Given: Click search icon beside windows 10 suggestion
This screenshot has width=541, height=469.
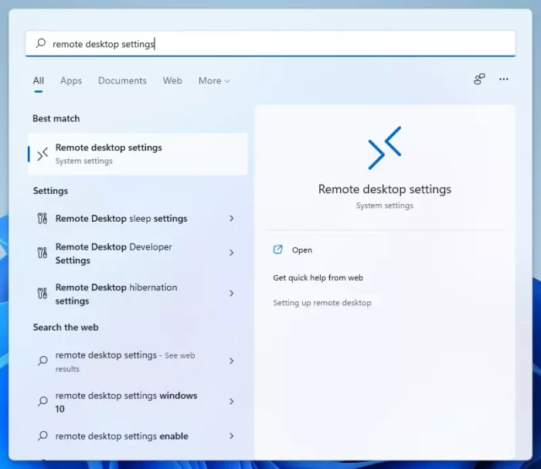Looking at the screenshot, I should 43,402.
